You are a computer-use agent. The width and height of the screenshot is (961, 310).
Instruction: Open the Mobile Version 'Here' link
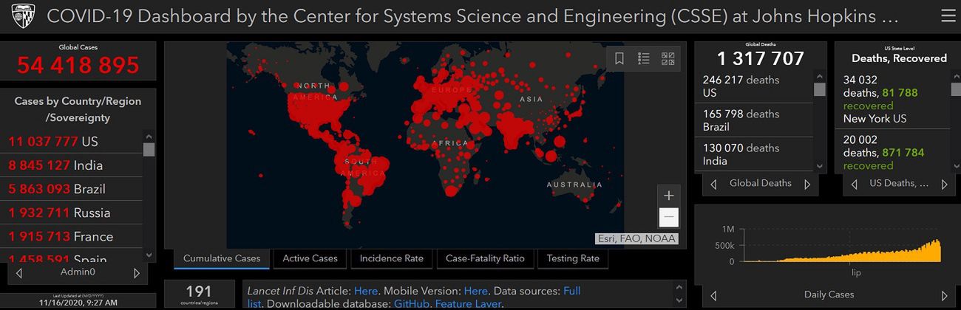point(475,291)
